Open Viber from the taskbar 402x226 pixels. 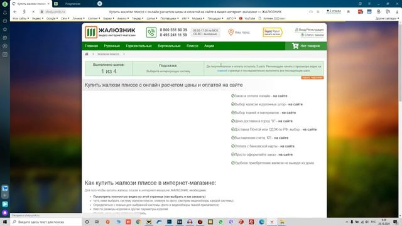pyautogui.click(x=231, y=222)
